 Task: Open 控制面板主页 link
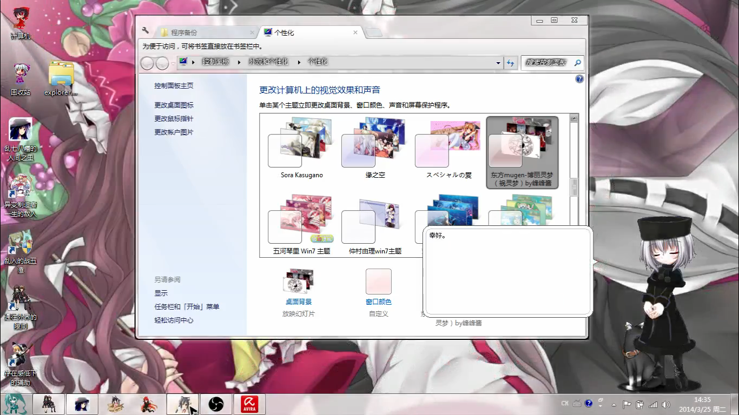(x=174, y=86)
